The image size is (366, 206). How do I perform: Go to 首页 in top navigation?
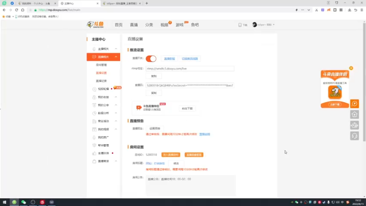tap(118, 25)
